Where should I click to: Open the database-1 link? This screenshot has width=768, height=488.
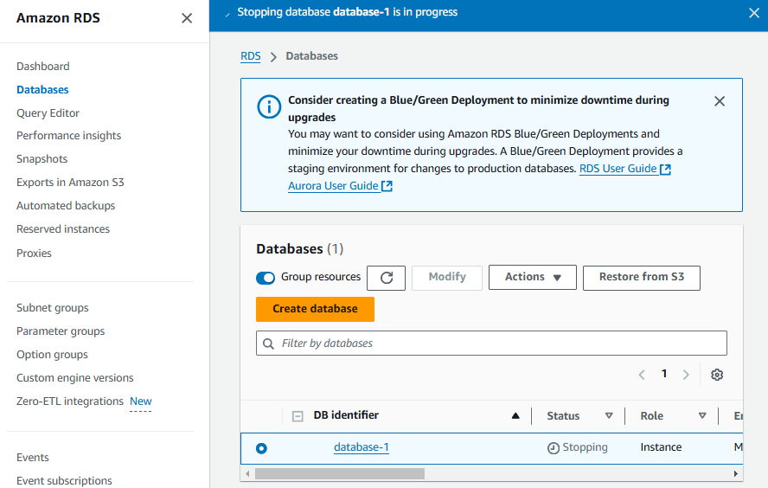point(362,447)
